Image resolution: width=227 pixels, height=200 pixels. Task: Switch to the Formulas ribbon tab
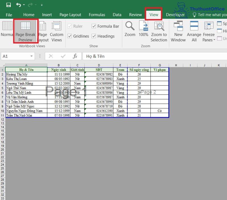click(97, 15)
